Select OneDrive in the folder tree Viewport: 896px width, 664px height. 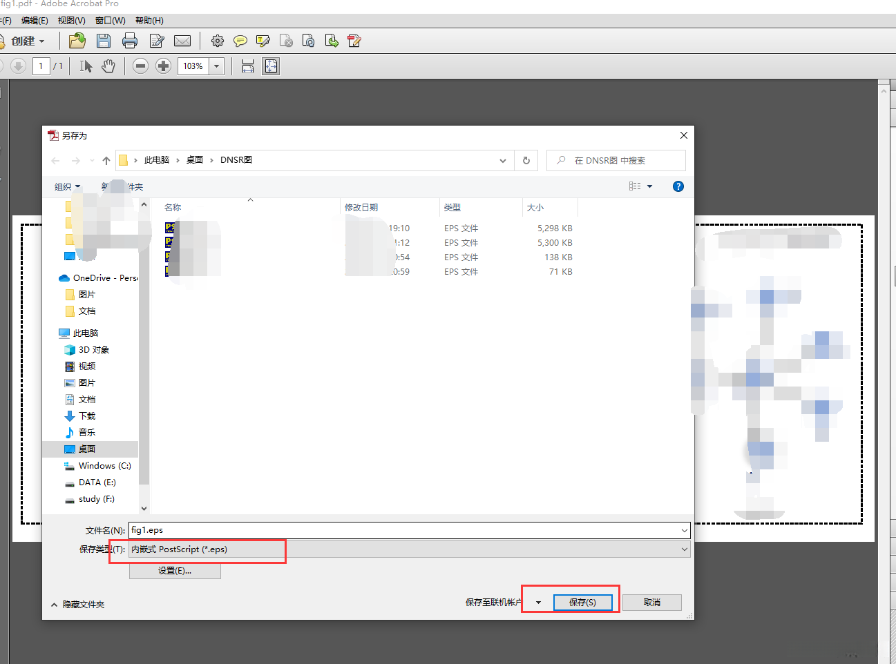click(x=98, y=278)
